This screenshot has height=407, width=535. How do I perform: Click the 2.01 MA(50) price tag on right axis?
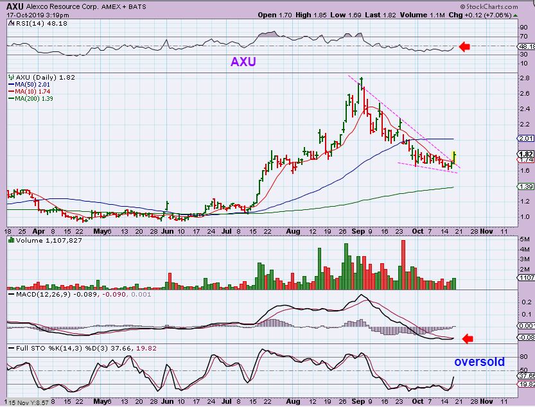(x=526, y=138)
